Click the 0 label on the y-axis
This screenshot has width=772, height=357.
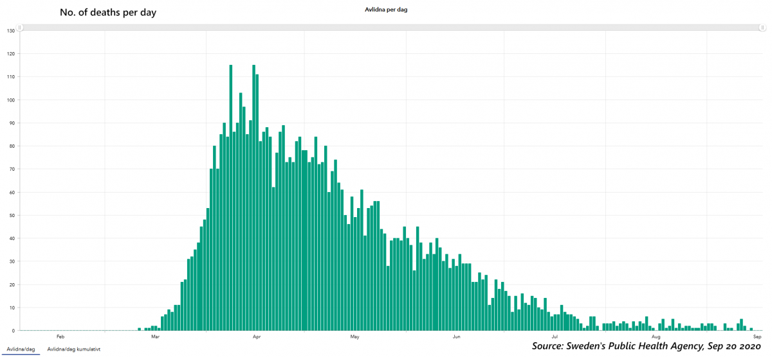click(14, 331)
